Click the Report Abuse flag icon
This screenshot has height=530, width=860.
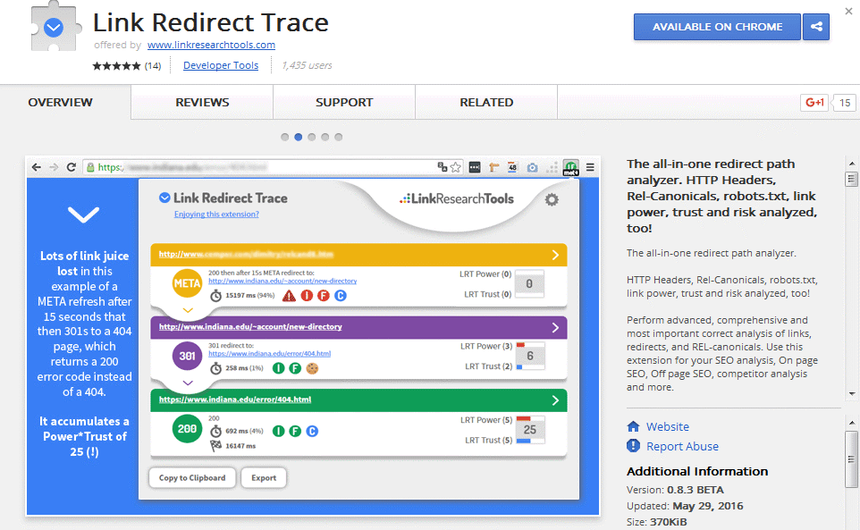(634, 446)
